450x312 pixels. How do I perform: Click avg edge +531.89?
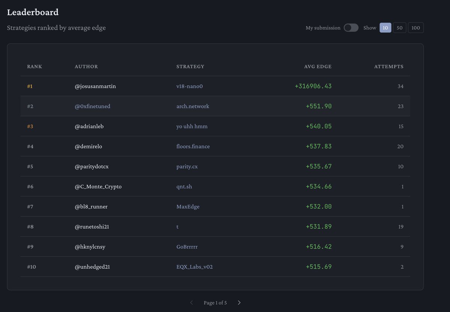[319, 227]
